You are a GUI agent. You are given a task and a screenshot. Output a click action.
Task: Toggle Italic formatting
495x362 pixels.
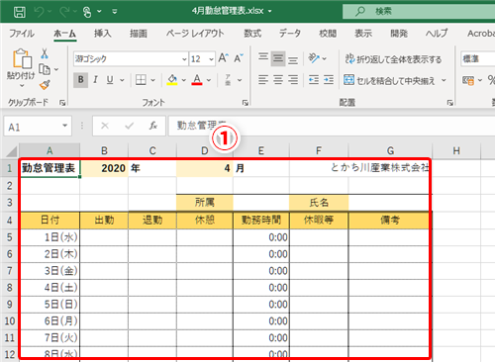[x=95, y=80]
